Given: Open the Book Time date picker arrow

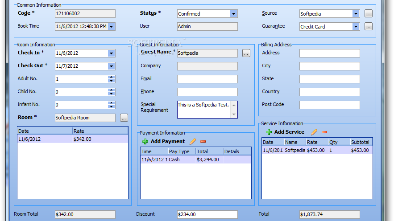Looking at the screenshot, I should pos(111,27).
